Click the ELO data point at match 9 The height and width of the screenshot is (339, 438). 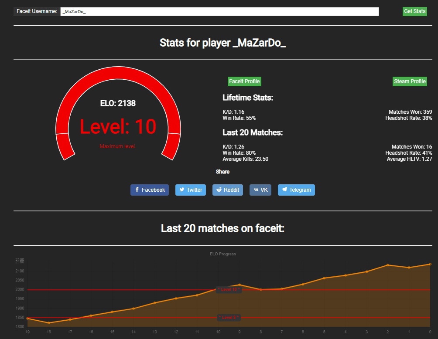click(x=240, y=285)
